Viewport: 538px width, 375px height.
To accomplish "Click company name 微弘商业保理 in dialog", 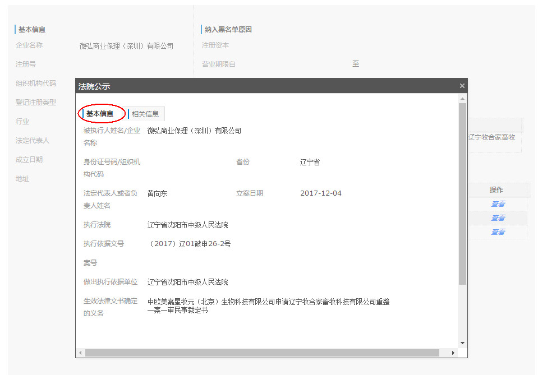I will point(194,131).
